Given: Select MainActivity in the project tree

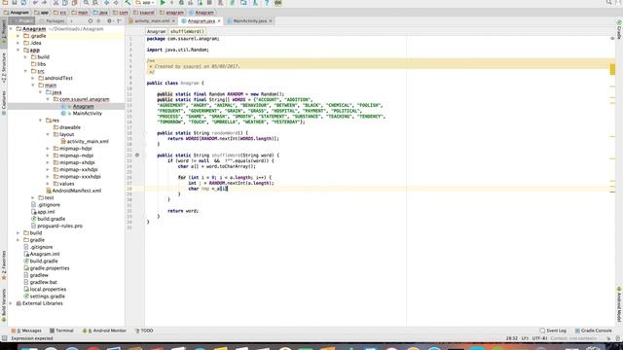Looking at the screenshot, I should click(87, 114).
